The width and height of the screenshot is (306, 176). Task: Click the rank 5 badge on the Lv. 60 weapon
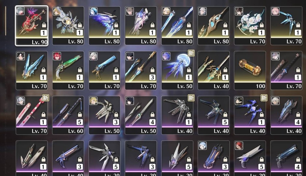80,122
